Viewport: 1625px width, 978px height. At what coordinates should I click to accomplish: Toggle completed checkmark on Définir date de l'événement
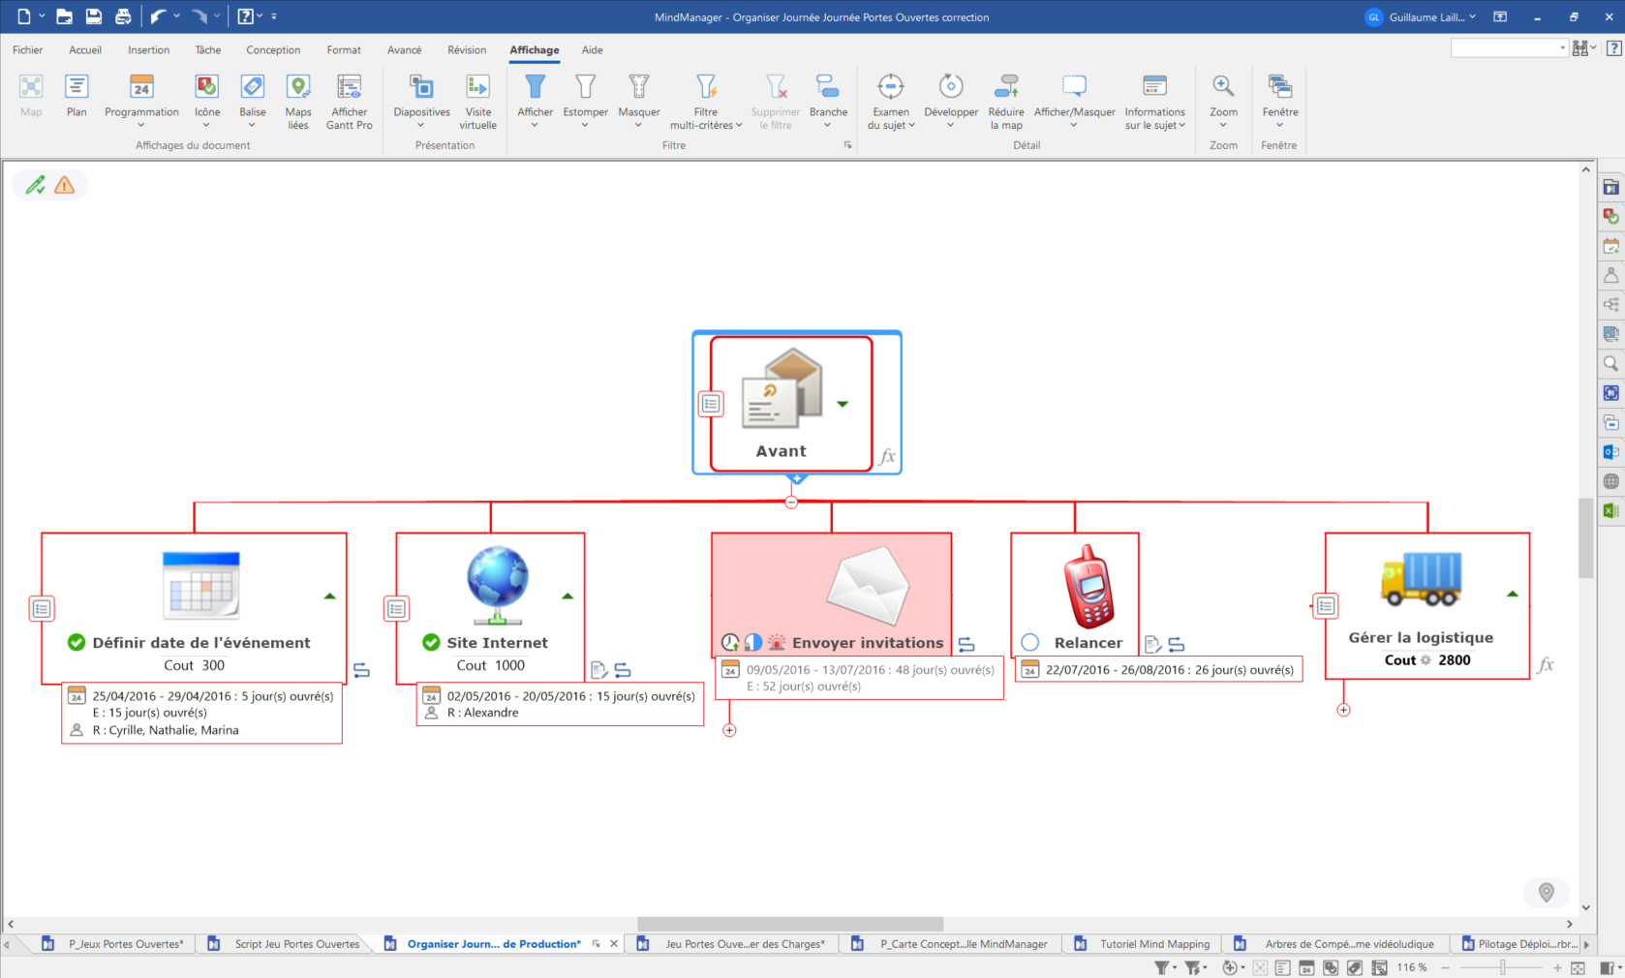[x=77, y=642]
